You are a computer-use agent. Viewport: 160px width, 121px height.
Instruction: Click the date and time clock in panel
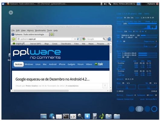(x=124, y=4)
